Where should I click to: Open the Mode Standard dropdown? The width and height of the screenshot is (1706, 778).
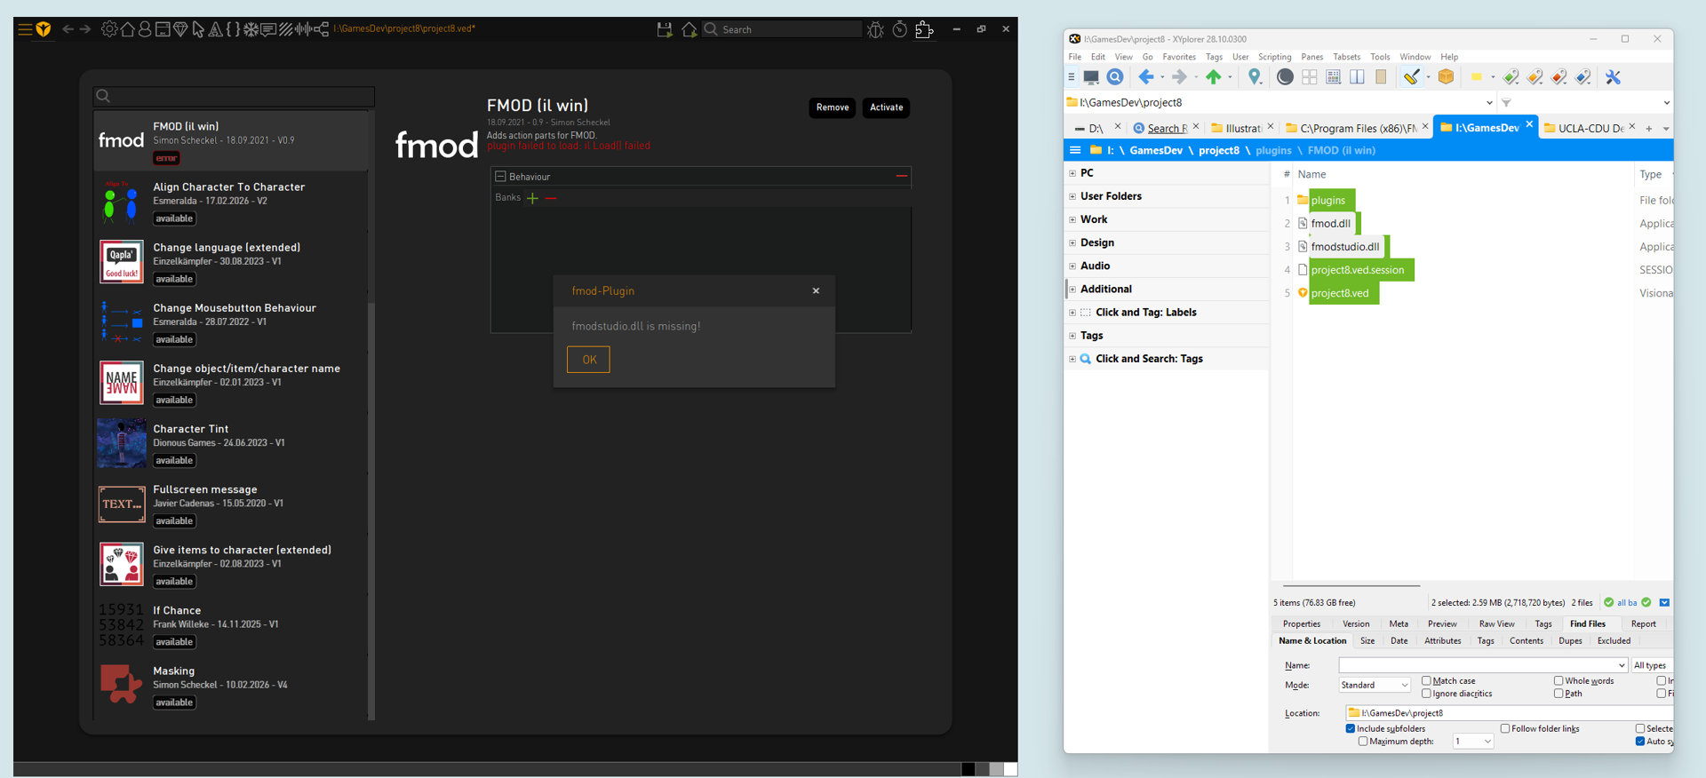click(1375, 685)
